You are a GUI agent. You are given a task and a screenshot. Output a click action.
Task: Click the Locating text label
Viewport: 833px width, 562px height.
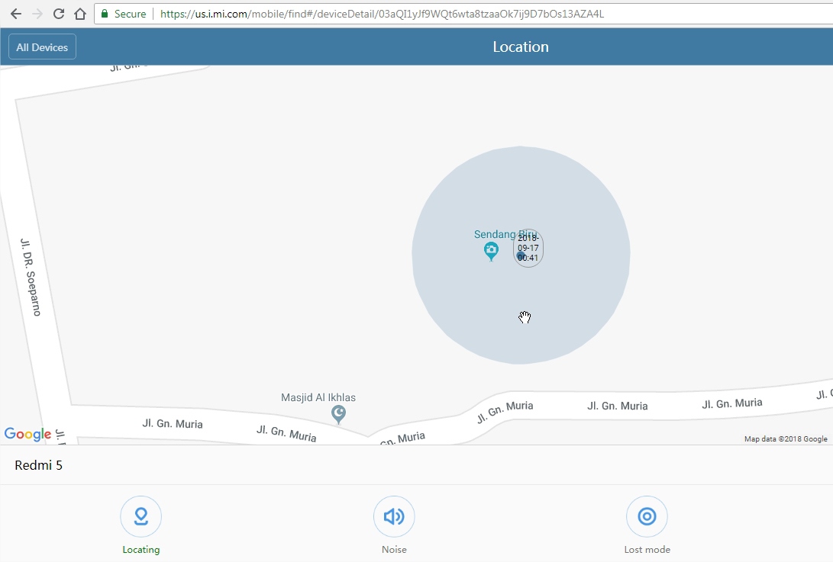coord(140,550)
